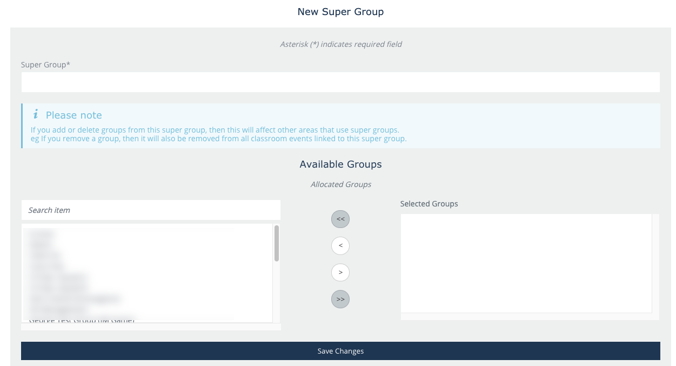This screenshot has width=676, height=366.
Task: Click the single-left arrow remove button
Action: pyautogui.click(x=340, y=246)
